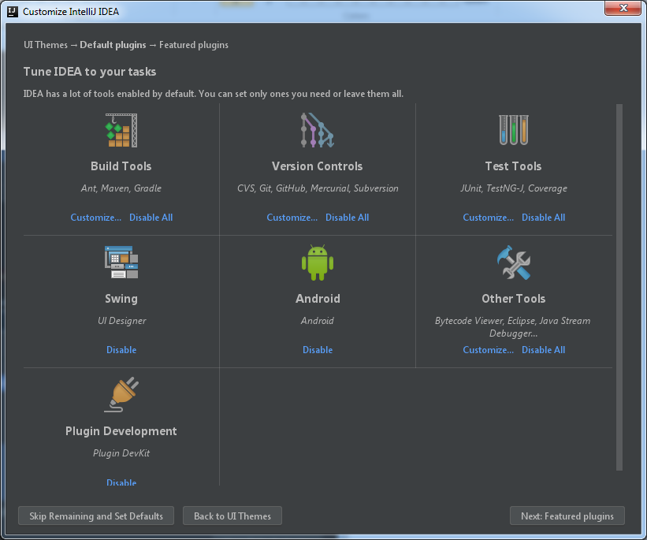Viewport: 647px width, 540px height.
Task: Click the Version Controls heading
Action: coord(318,166)
